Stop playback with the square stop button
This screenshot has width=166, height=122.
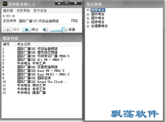tap(27, 29)
